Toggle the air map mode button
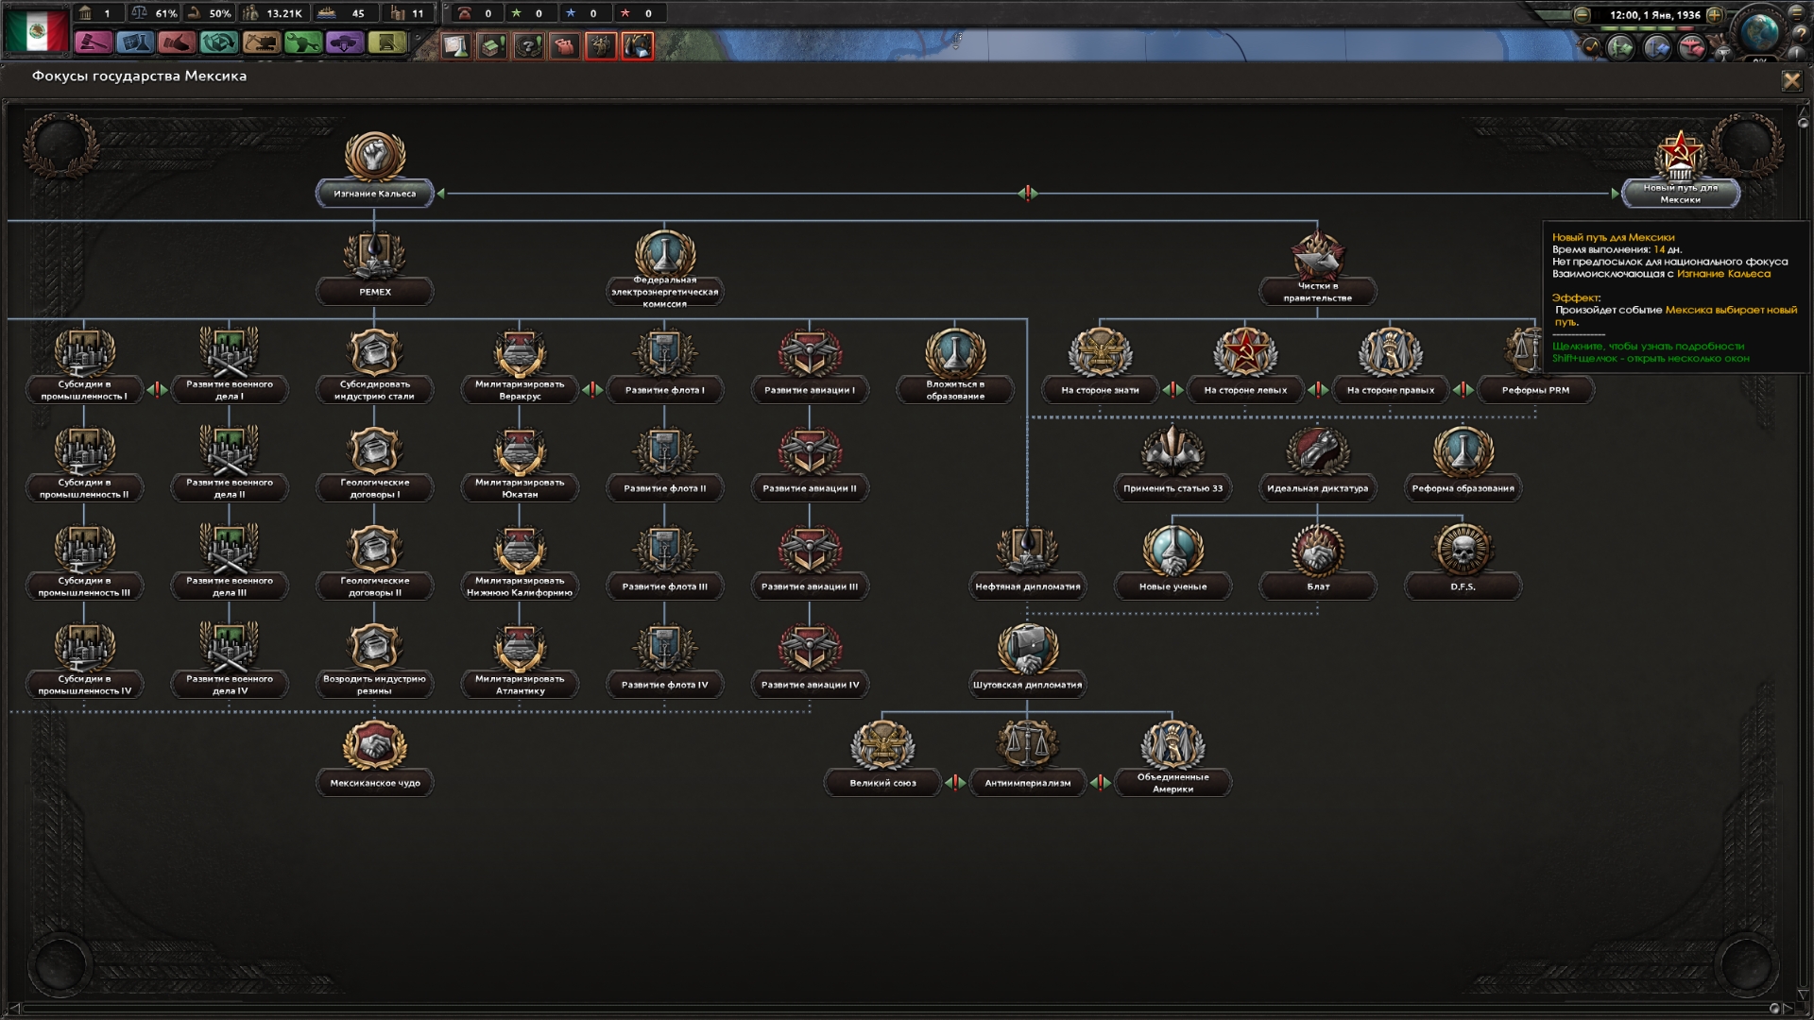This screenshot has height=1020, width=1814. pyautogui.click(x=1690, y=46)
